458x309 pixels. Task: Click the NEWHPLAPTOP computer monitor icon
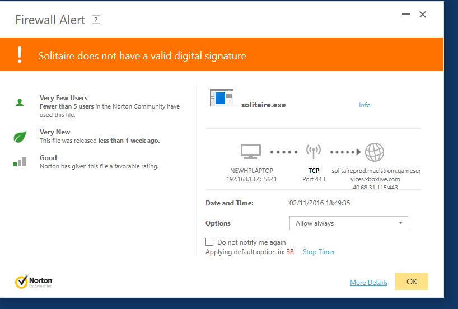[251, 151]
